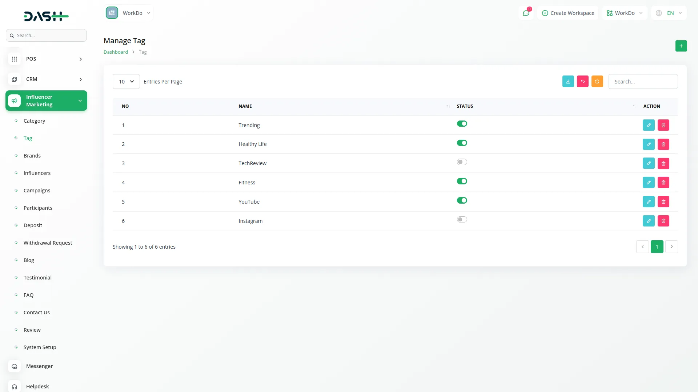Turn on the Instagram status toggle

(462, 220)
